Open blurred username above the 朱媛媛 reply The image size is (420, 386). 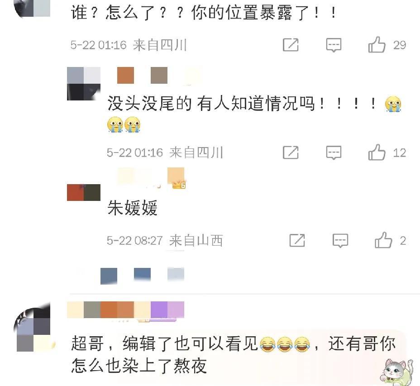tap(142, 177)
